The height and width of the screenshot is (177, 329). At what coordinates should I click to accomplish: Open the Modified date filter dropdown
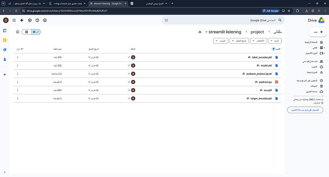point(239,41)
